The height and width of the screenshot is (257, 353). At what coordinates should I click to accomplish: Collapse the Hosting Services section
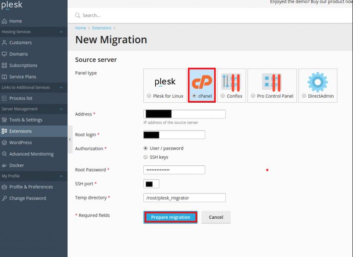(x=61, y=32)
